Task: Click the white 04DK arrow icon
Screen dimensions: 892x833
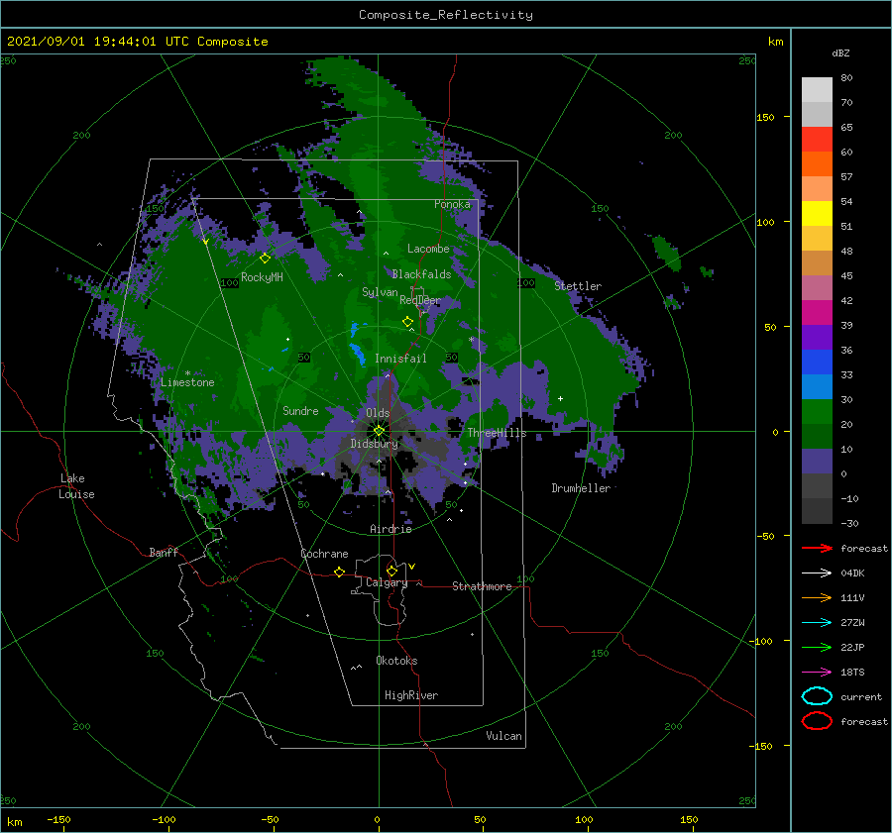Action: [817, 573]
